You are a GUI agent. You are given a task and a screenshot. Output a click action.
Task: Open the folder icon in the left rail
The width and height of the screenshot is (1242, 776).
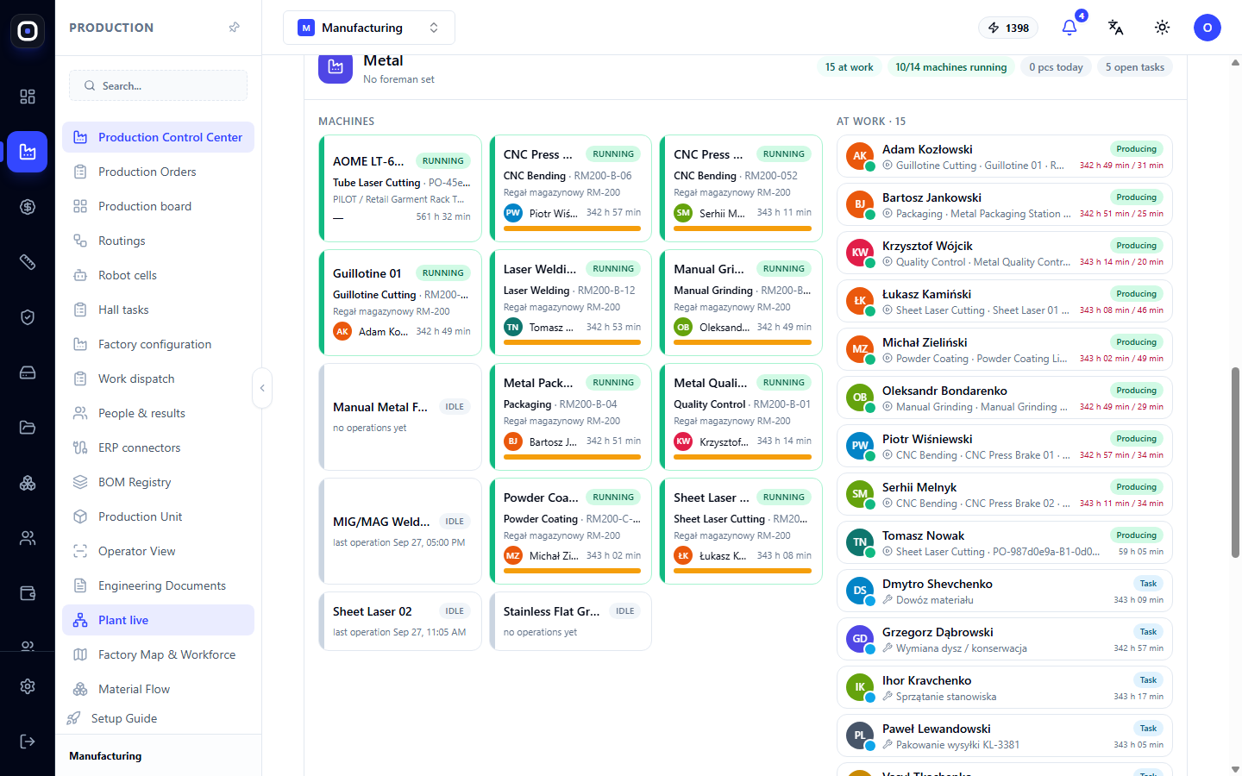pos(28,428)
